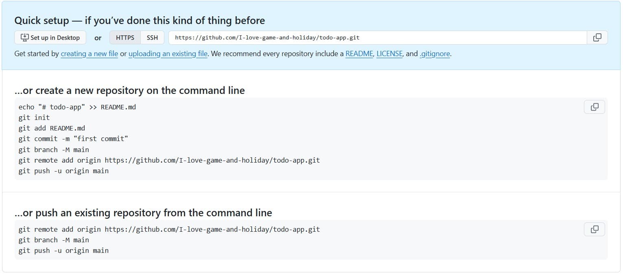
Task: Follow the LICENSE link
Action: point(389,54)
